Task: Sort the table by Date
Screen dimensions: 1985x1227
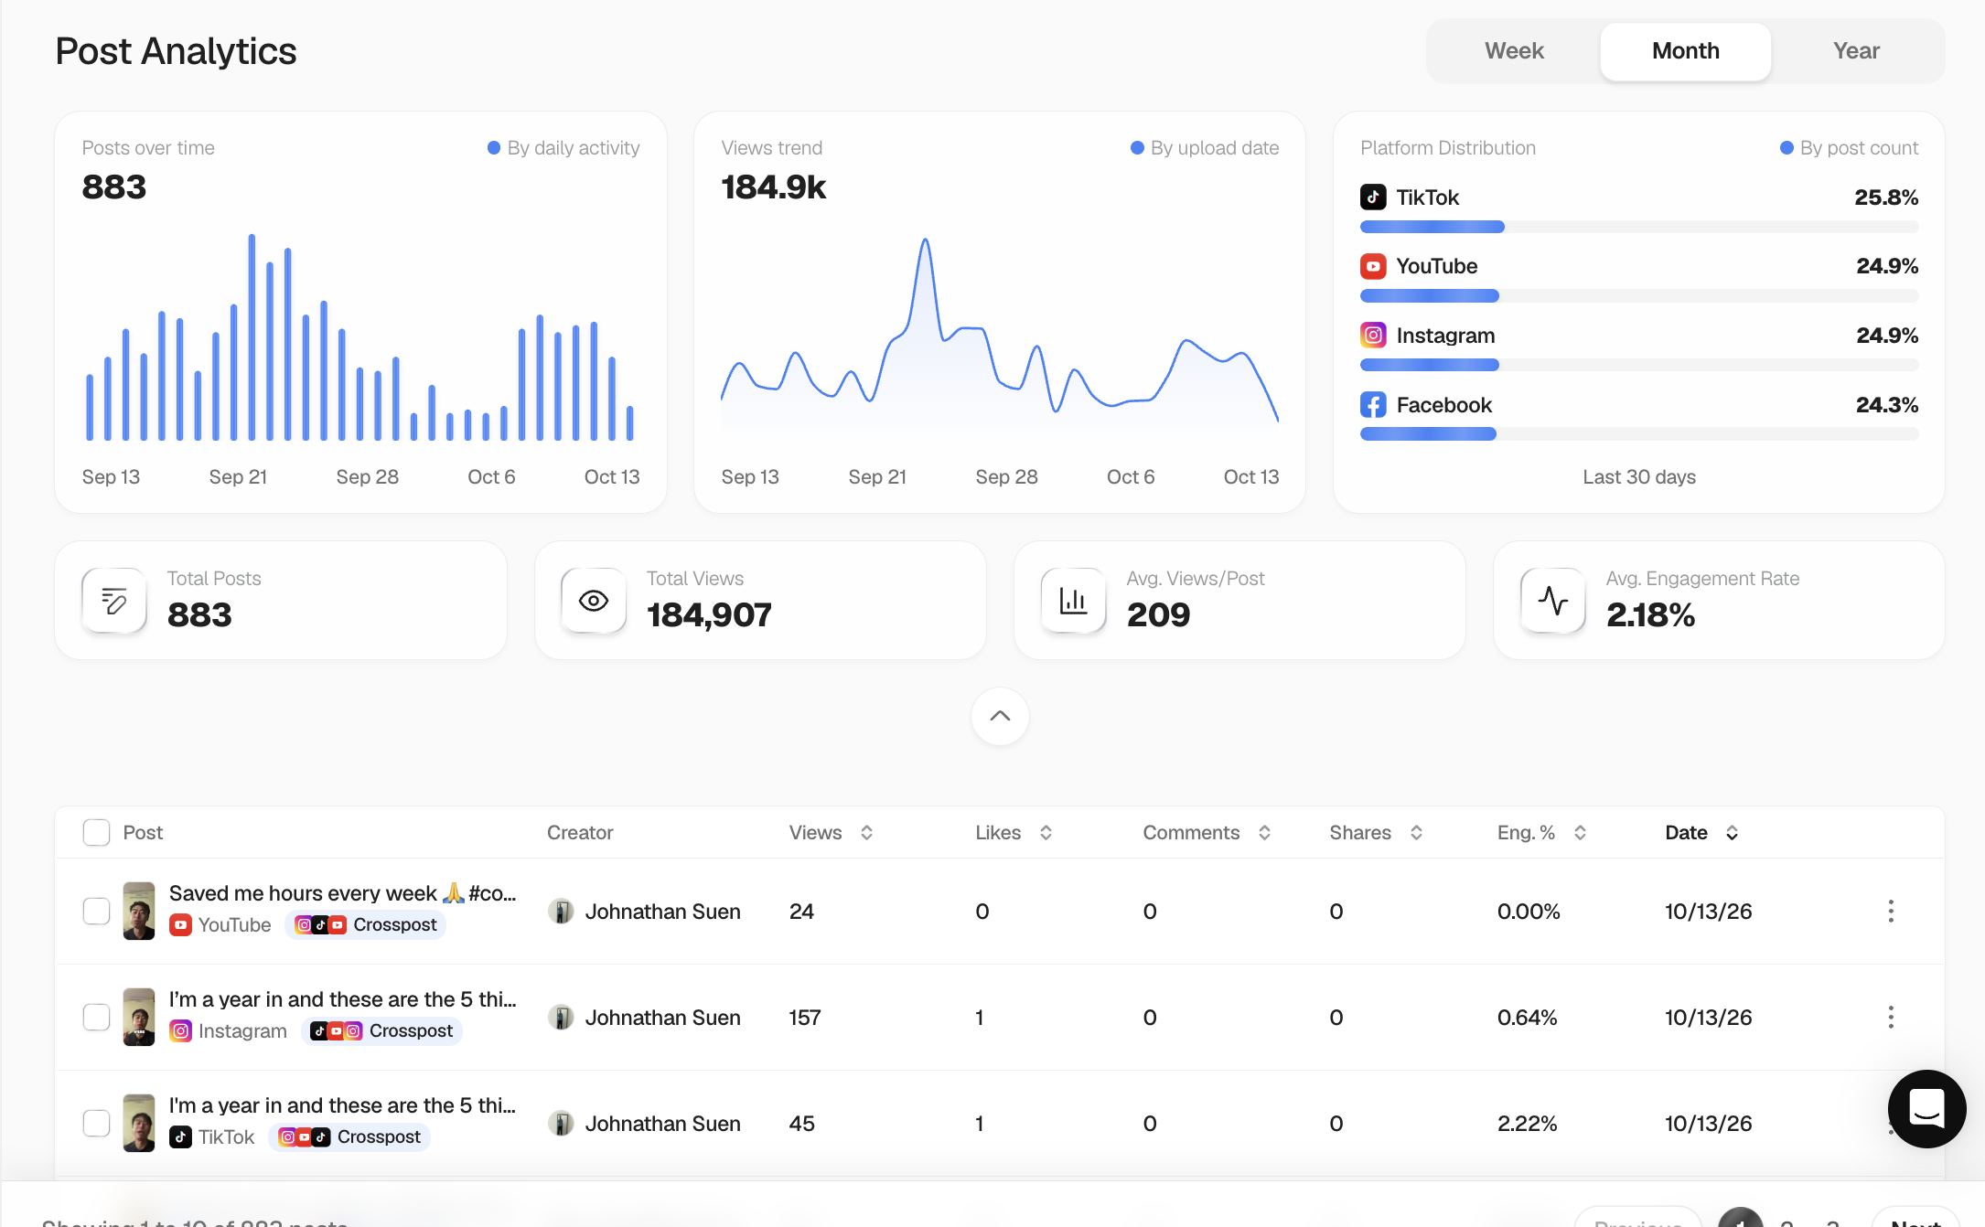Action: (1701, 832)
